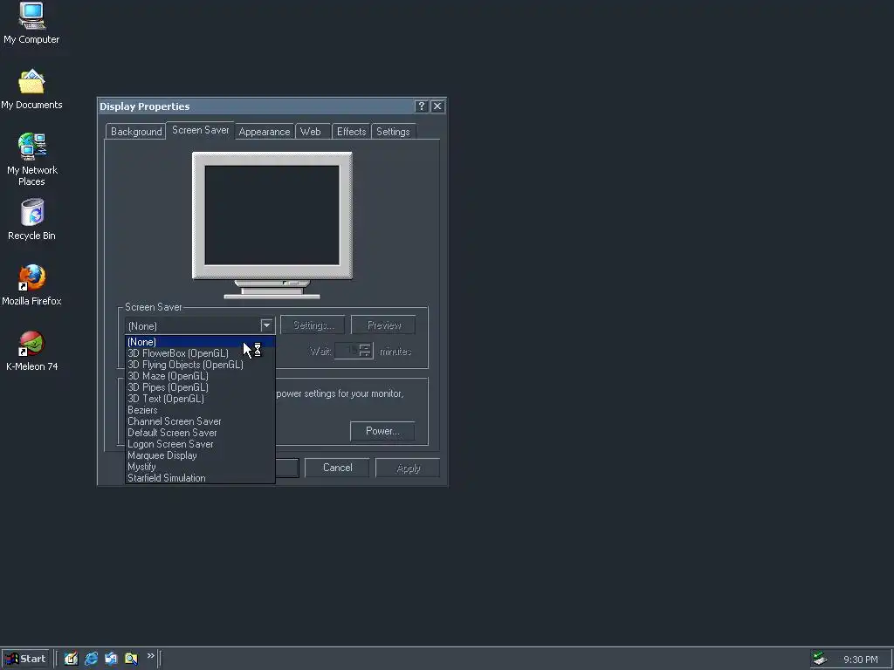Choose 3D Text (OpenGL) screen saver

point(200,399)
